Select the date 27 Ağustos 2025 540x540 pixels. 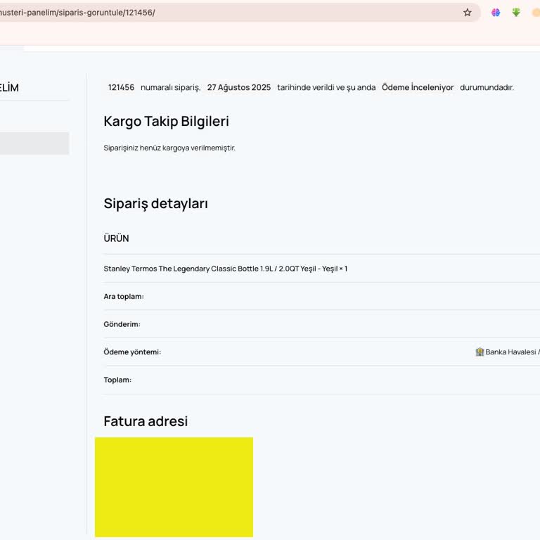point(239,87)
